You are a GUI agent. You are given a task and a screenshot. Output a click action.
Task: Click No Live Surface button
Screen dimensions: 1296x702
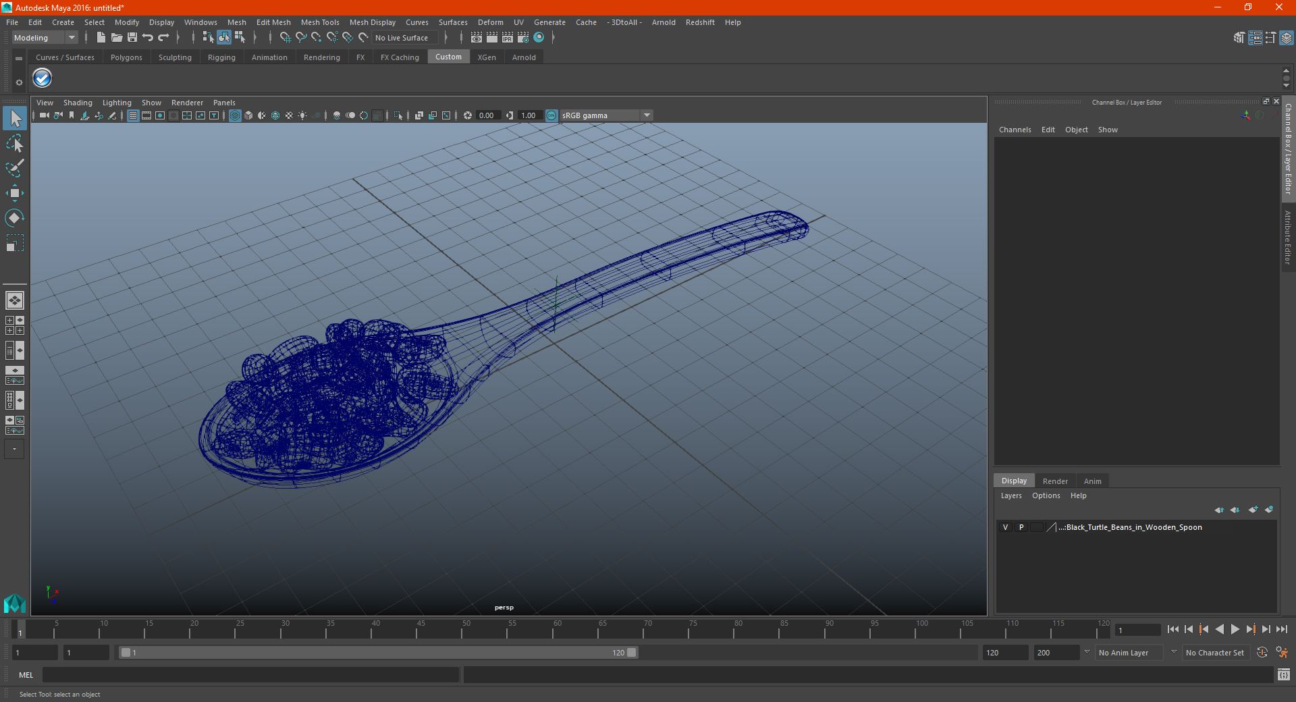click(405, 38)
